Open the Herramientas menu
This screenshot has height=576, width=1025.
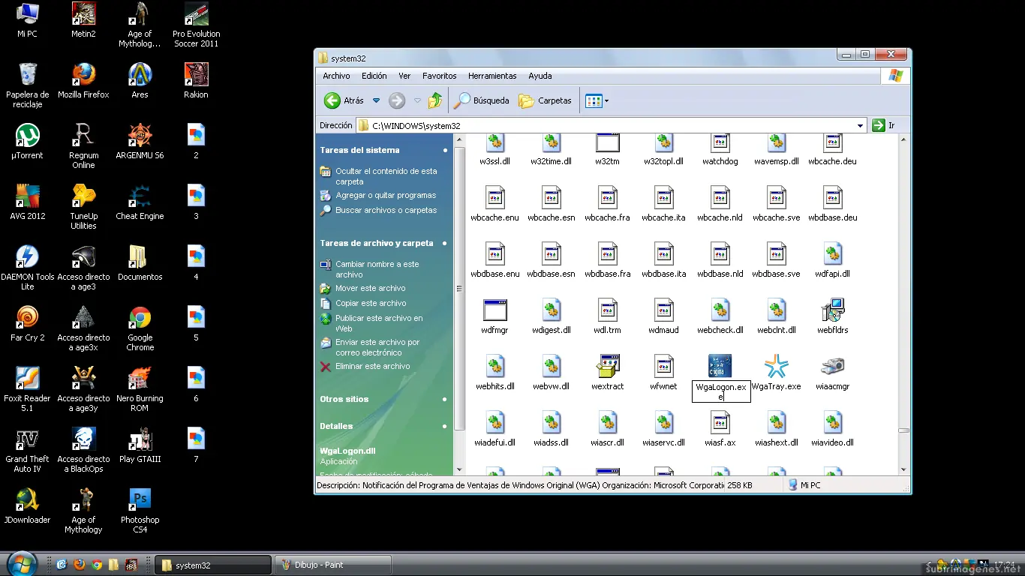coord(492,76)
